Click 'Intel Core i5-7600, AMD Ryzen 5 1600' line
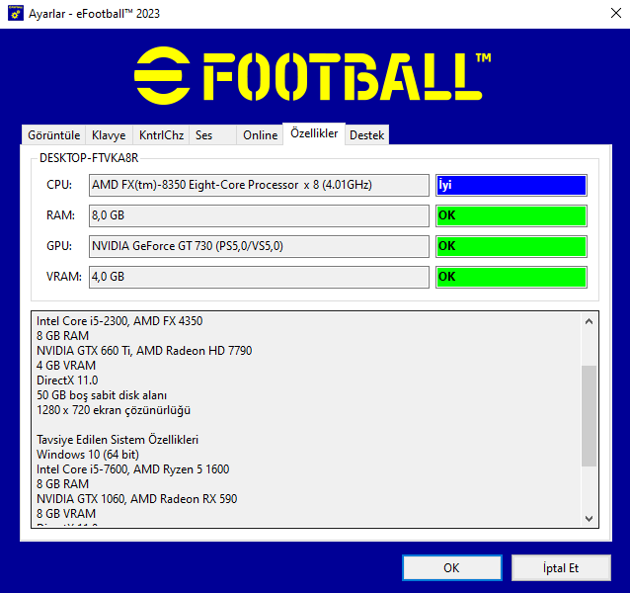This screenshot has height=593, width=630. tap(132, 469)
